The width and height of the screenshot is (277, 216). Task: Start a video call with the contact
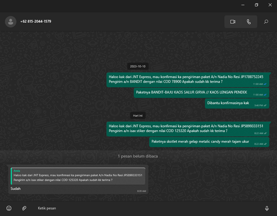click(233, 22)
